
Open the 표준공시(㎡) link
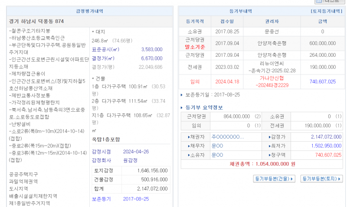(103, 49)
